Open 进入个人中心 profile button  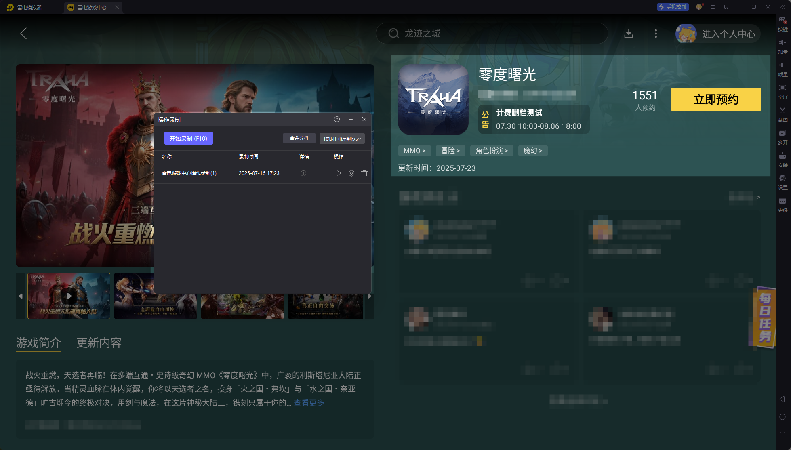718,34
